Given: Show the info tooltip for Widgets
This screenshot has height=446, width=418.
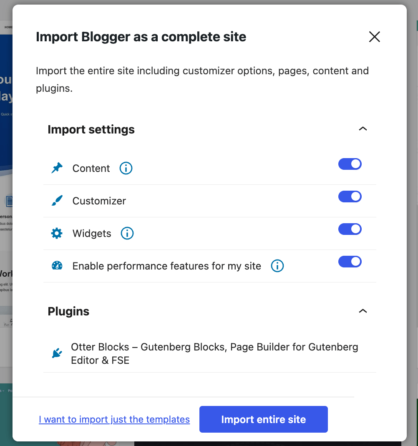Looking at the screenshot, I should point(127,233).
